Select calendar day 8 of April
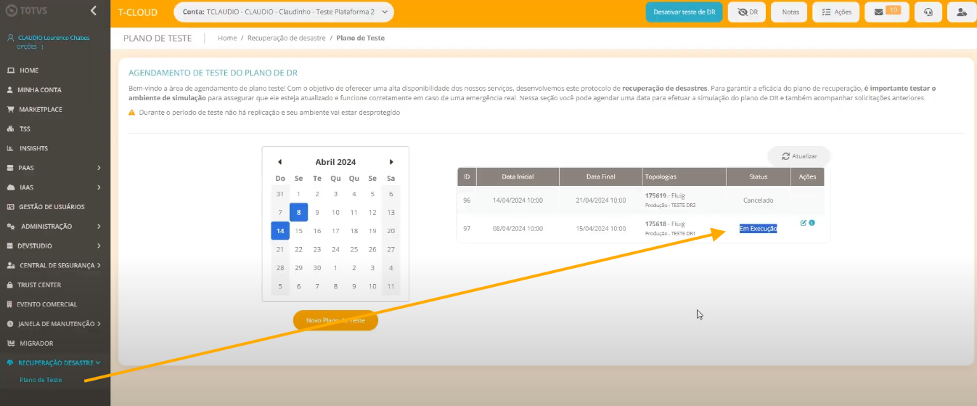The width and height of the screenshot is (977, 406). [298, 212]
